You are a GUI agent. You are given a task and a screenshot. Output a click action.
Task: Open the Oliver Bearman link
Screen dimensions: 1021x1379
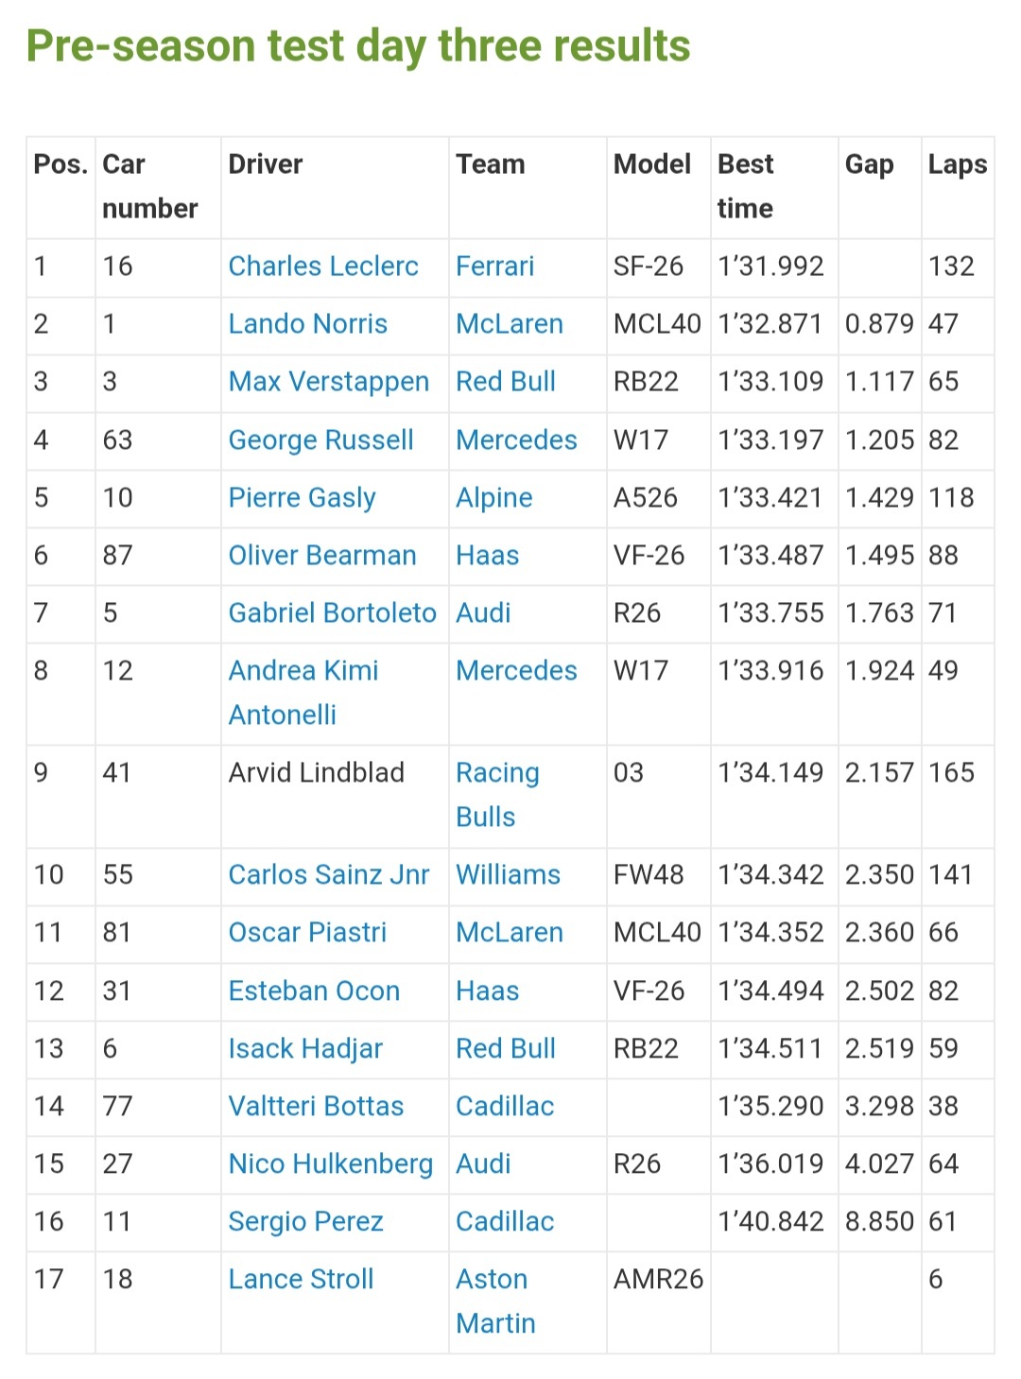click(321, 556)
